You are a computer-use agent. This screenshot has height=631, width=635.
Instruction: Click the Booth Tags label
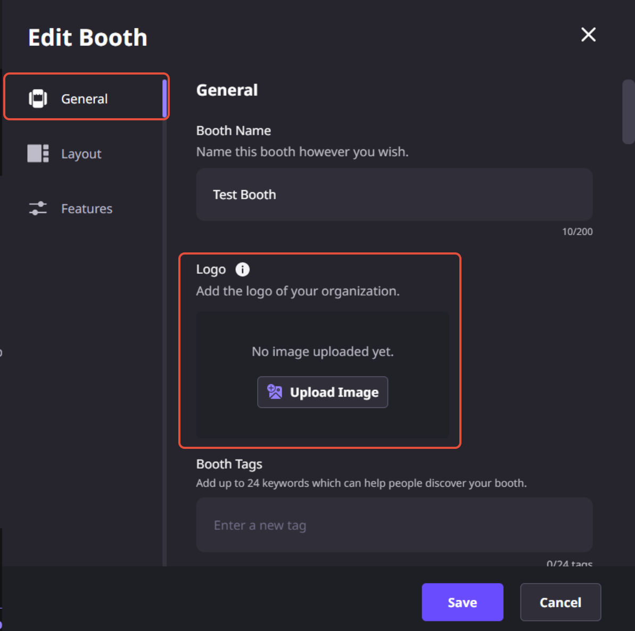click(x=229, y=464)
